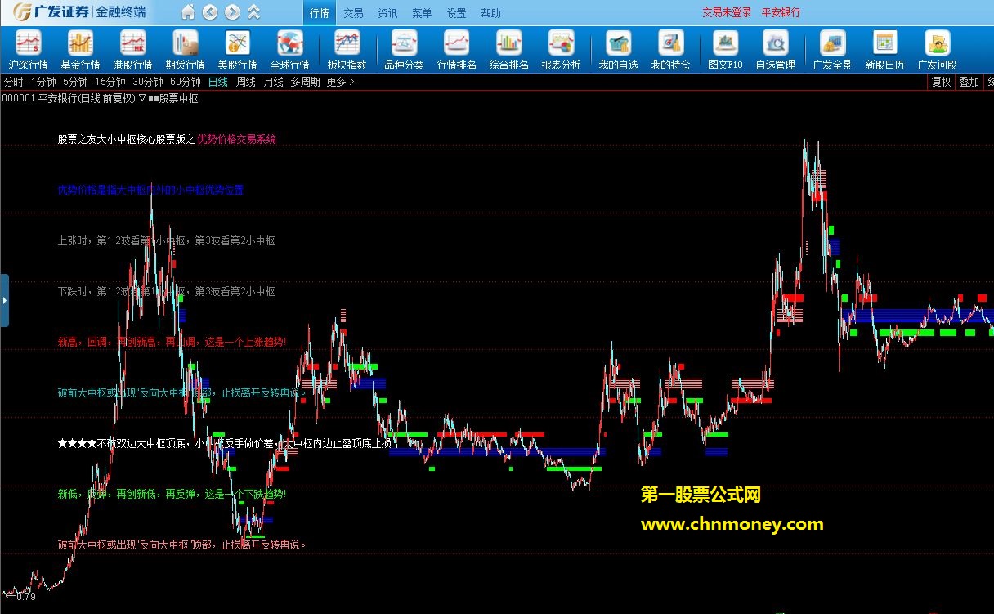Viewport: 994px width, 614px height.
Task: Open the ▽ dropdown beside stock title
Action: (x=142, y=97)
